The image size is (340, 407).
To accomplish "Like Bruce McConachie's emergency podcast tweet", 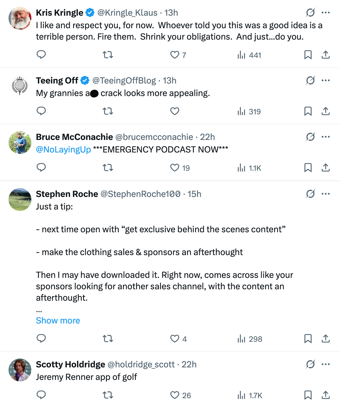I will pyautogui.click(x=175, y=168).
